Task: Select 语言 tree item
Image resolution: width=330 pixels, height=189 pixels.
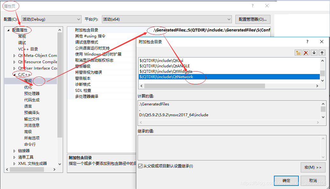Action: coord(28,106)
